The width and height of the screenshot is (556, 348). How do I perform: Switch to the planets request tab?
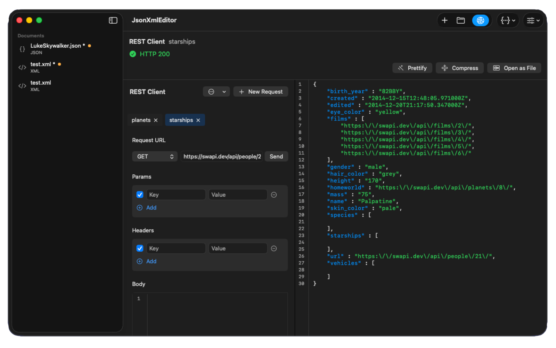point(141,120)
